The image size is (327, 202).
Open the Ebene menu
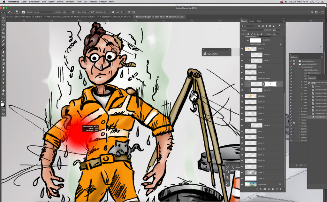tap(51, 2)
